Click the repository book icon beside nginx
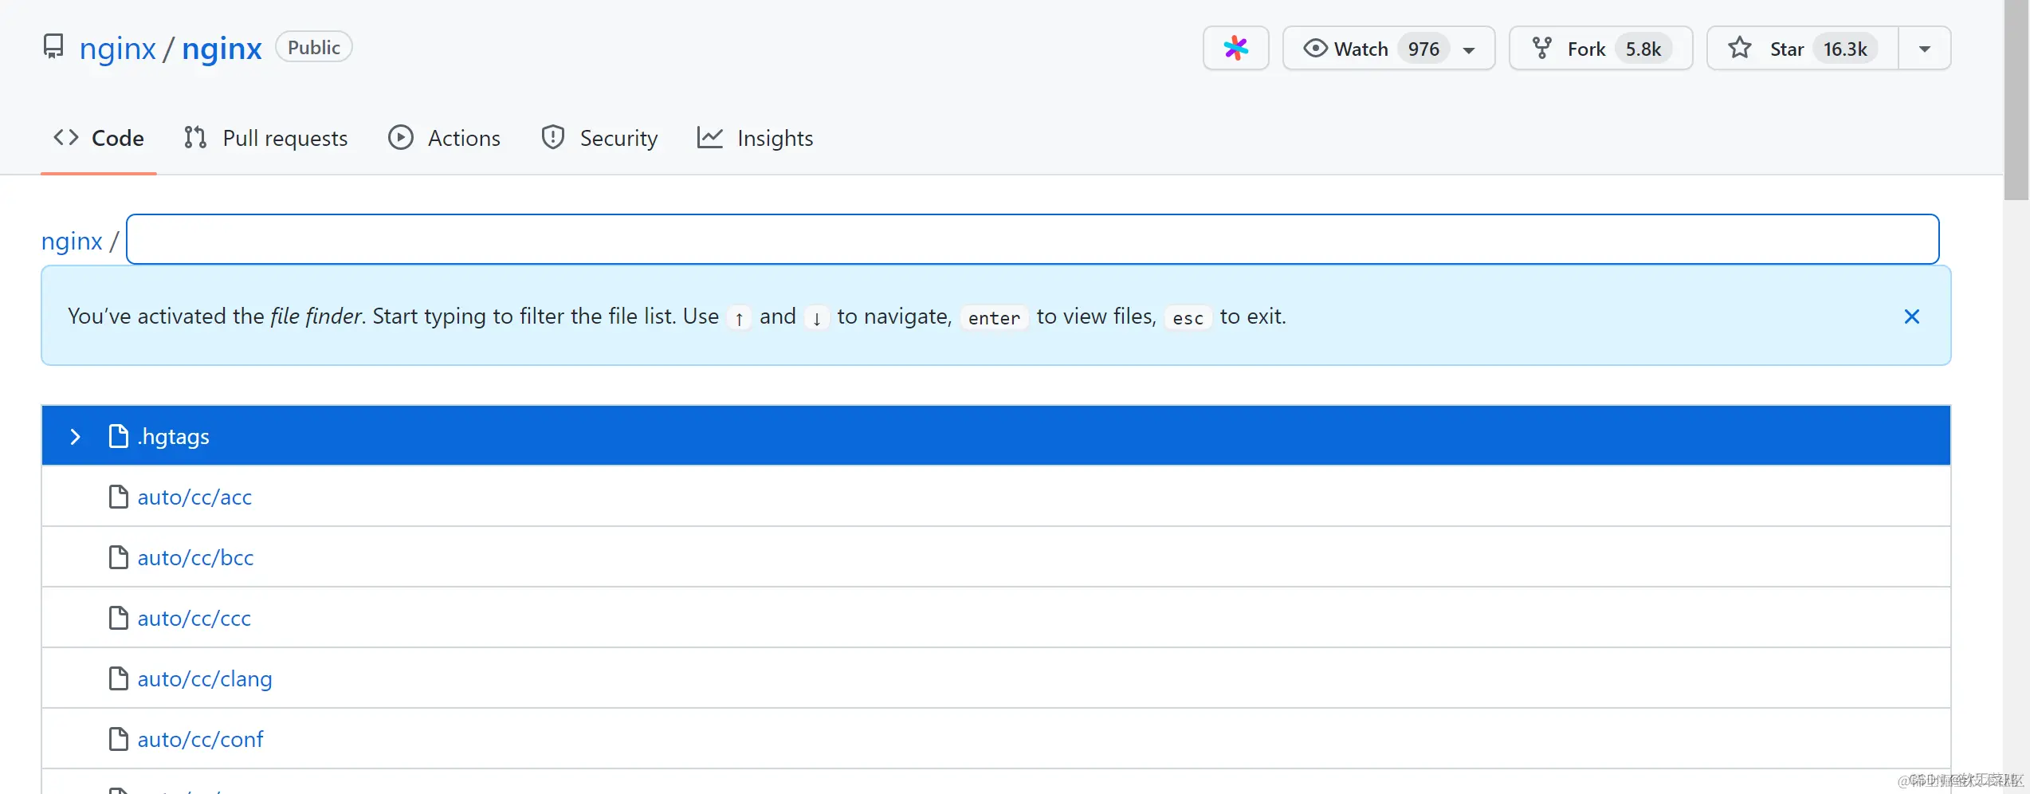The image size is (2030, 794). point(53,47)
